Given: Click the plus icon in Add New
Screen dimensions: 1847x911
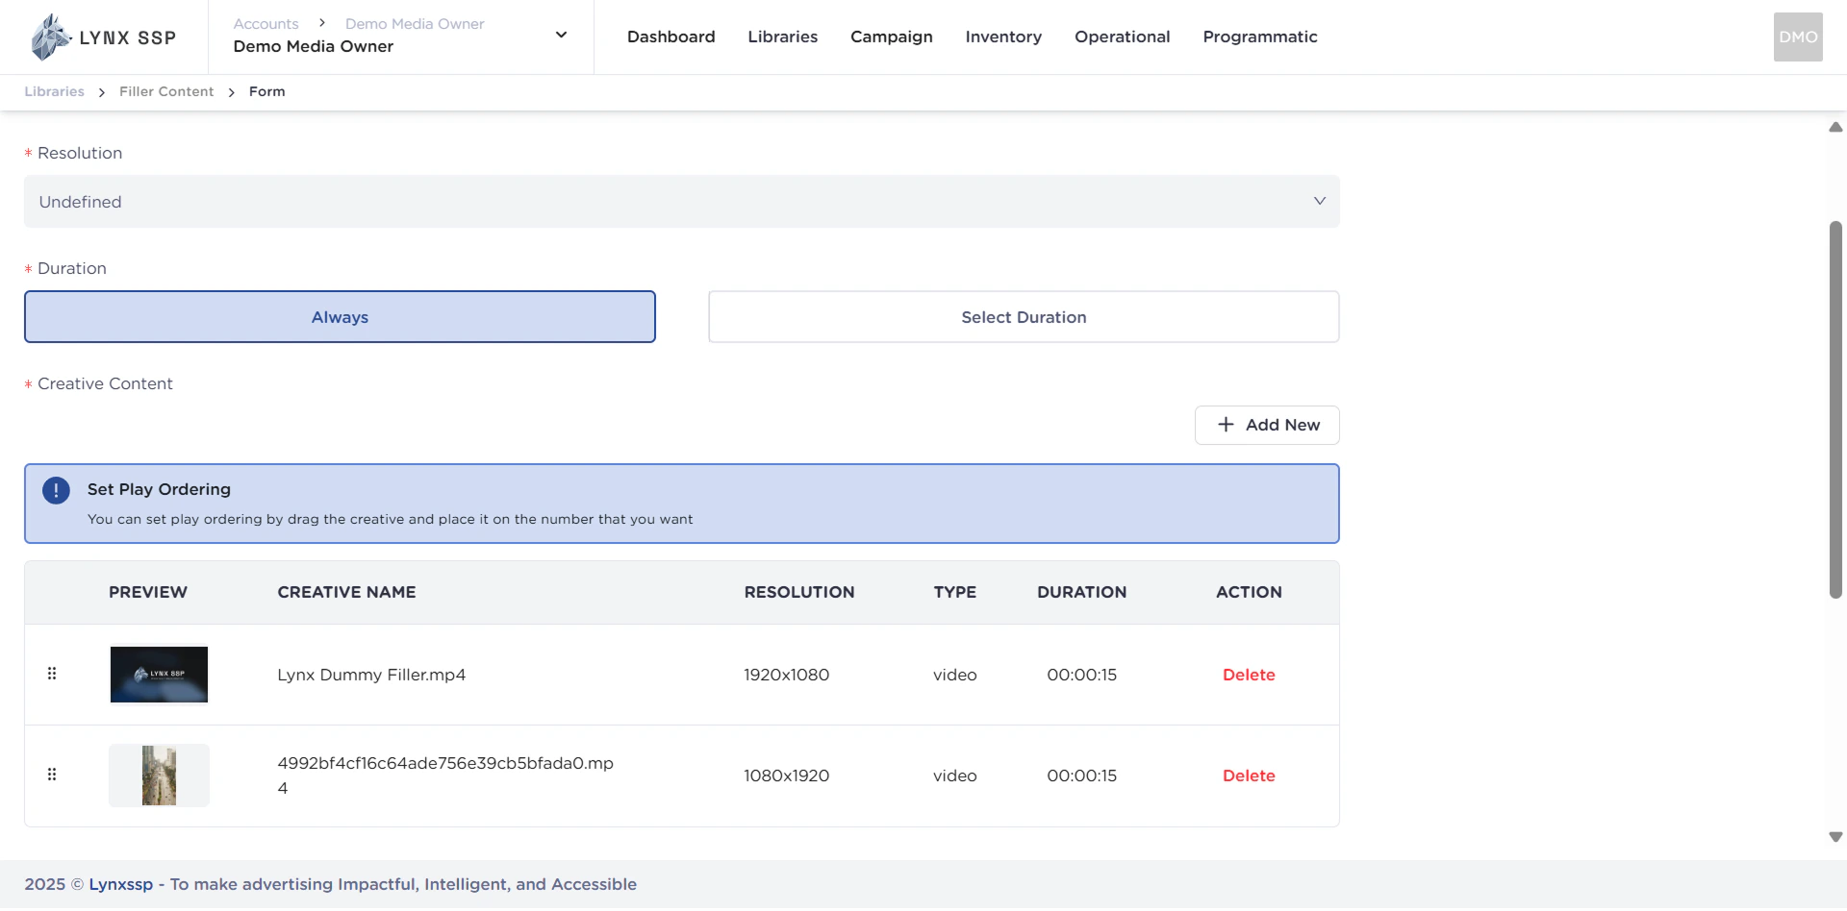Looking at the screenshot, I should tap(1225, 425).
